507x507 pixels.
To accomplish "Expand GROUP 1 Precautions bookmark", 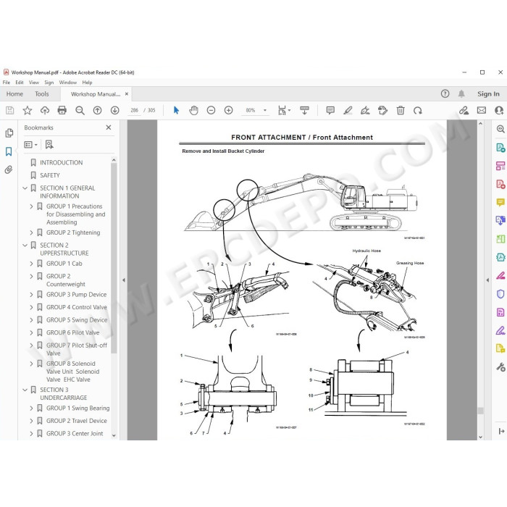I will pos(31,206).
